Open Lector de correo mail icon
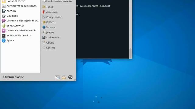The width and height of the screenshot is (195, 109). pos(4,1)
